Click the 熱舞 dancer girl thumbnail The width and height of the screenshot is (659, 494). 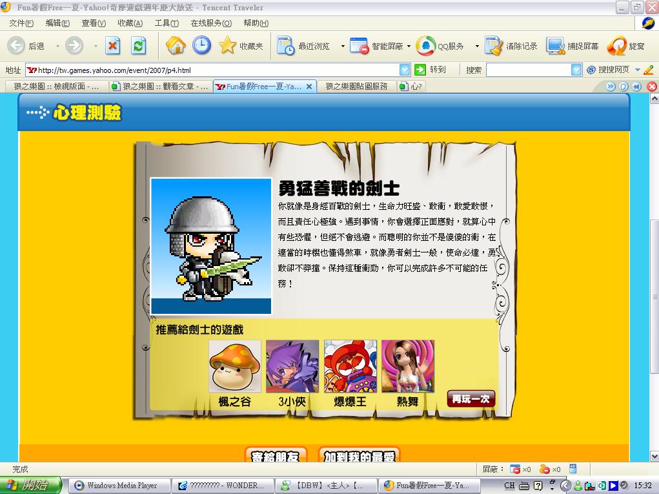408,366
